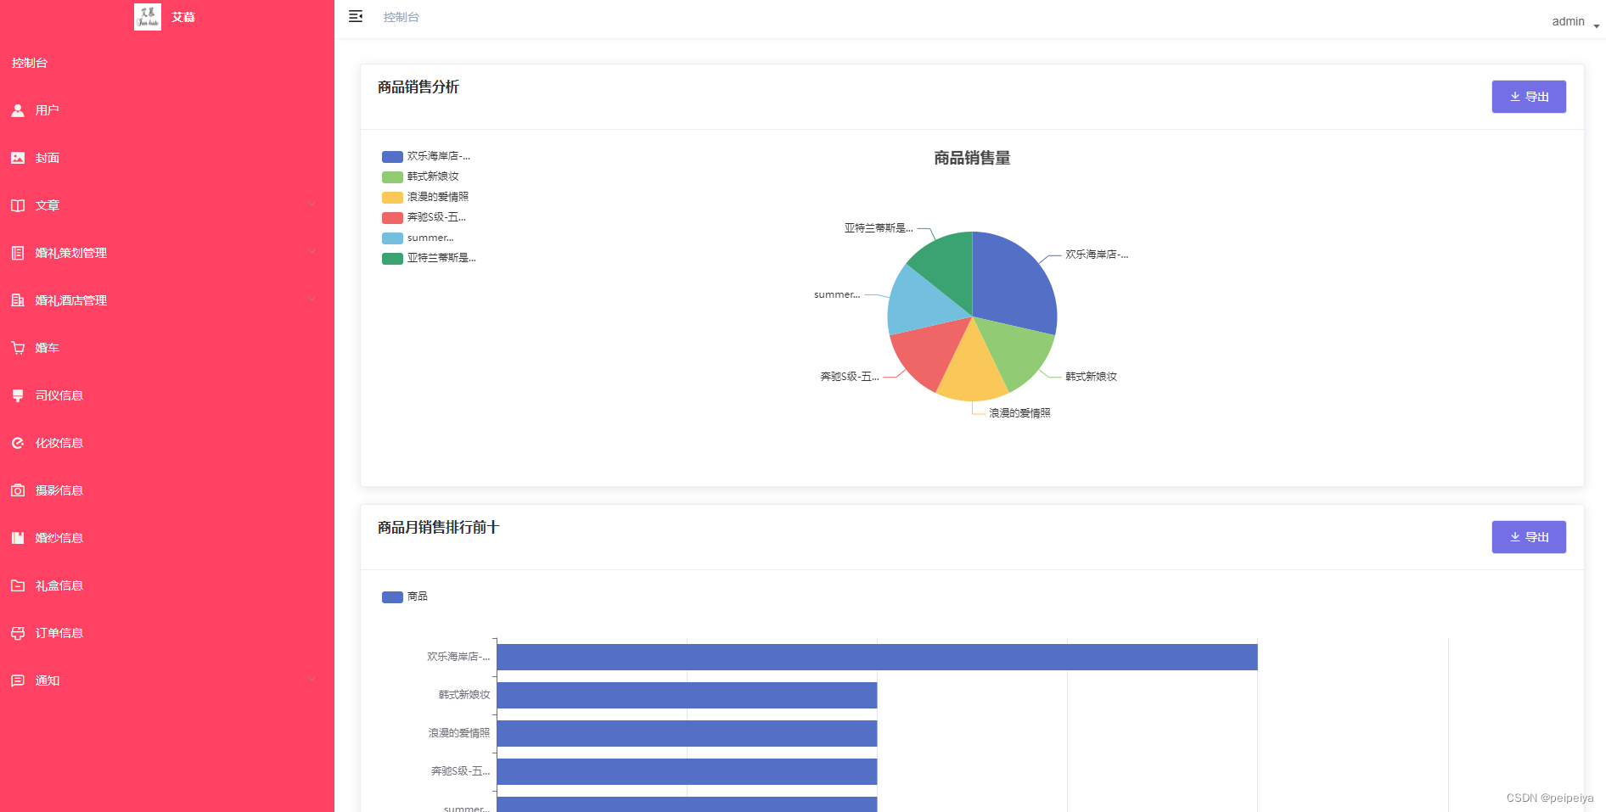Screen dimensions: 1606x812
Task: Click the 奔驰S级 horizontal bar
Action: (x=687, y=771)
